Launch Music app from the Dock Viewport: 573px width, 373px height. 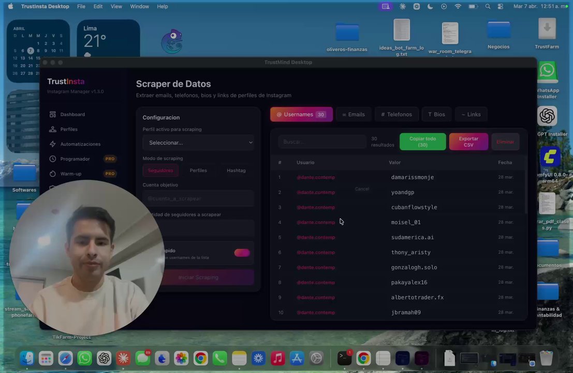click(x=278, y=358)
